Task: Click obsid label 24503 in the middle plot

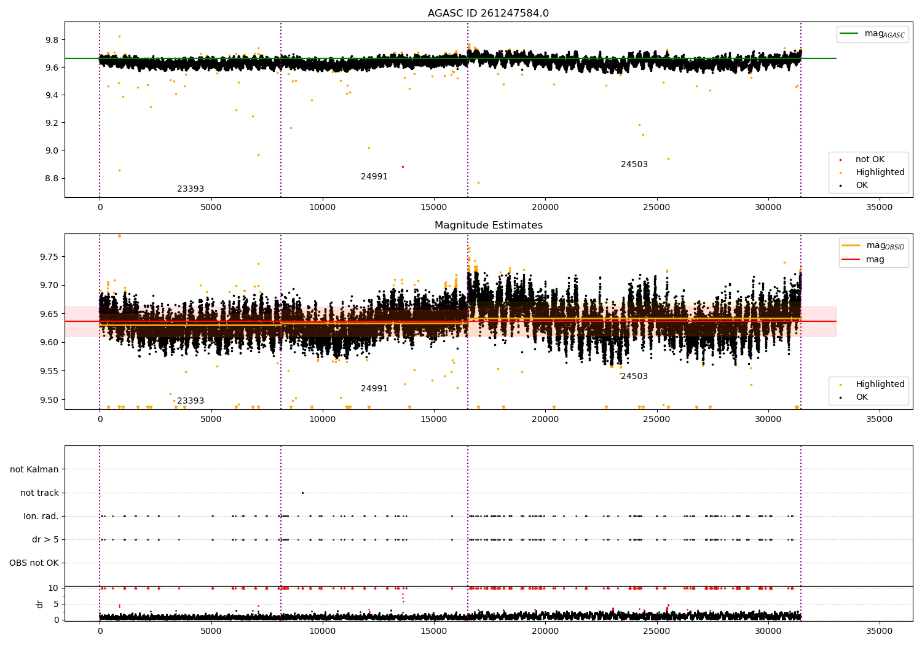Action: point(634,377)
